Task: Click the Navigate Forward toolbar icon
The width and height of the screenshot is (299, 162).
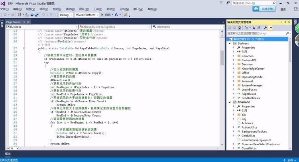Action: pyautogui.click(x=13, y=15)
